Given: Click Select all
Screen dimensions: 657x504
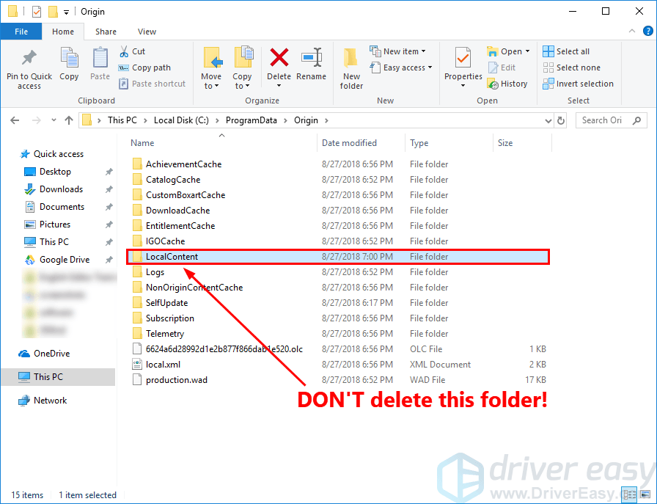Looking at the screenshot, I should [x=566, y=51].
